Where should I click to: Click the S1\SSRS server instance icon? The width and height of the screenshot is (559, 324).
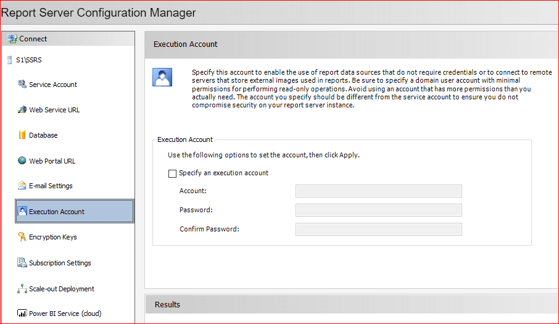click(x=9, y=60)
